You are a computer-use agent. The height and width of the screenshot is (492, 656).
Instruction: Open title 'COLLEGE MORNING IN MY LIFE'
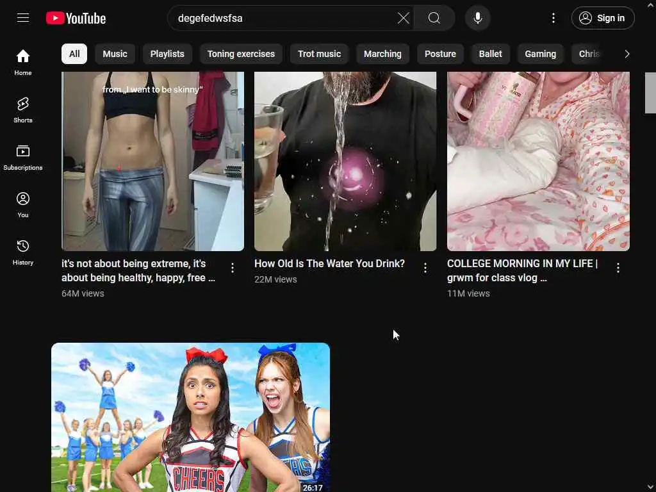(523, 271)
